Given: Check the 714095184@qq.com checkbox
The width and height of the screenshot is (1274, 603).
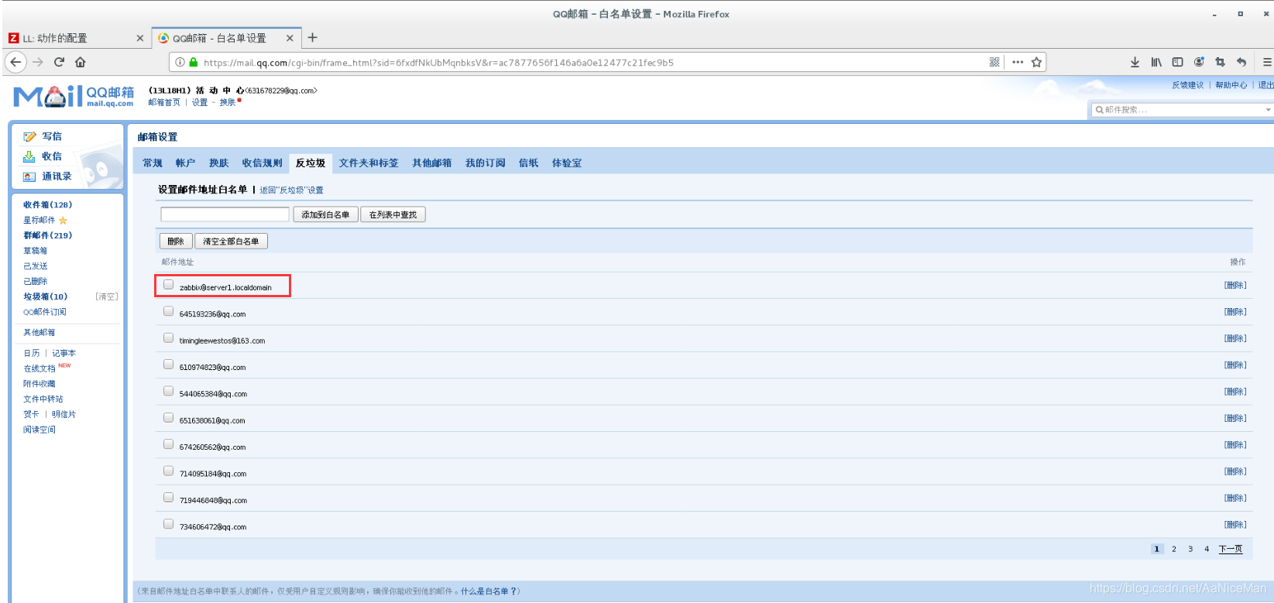Looking at the screenshot, I should [x=168, y=471].
